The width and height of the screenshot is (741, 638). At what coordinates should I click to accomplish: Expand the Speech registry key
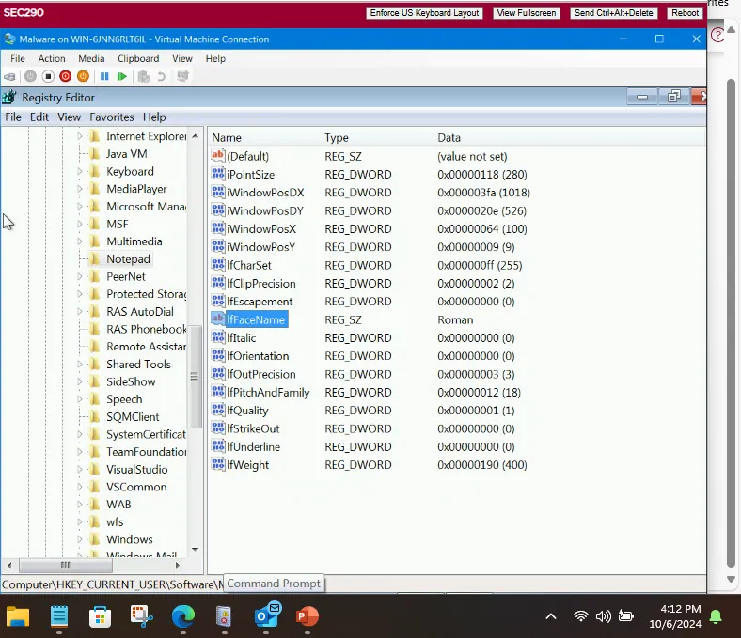point(79,399)
